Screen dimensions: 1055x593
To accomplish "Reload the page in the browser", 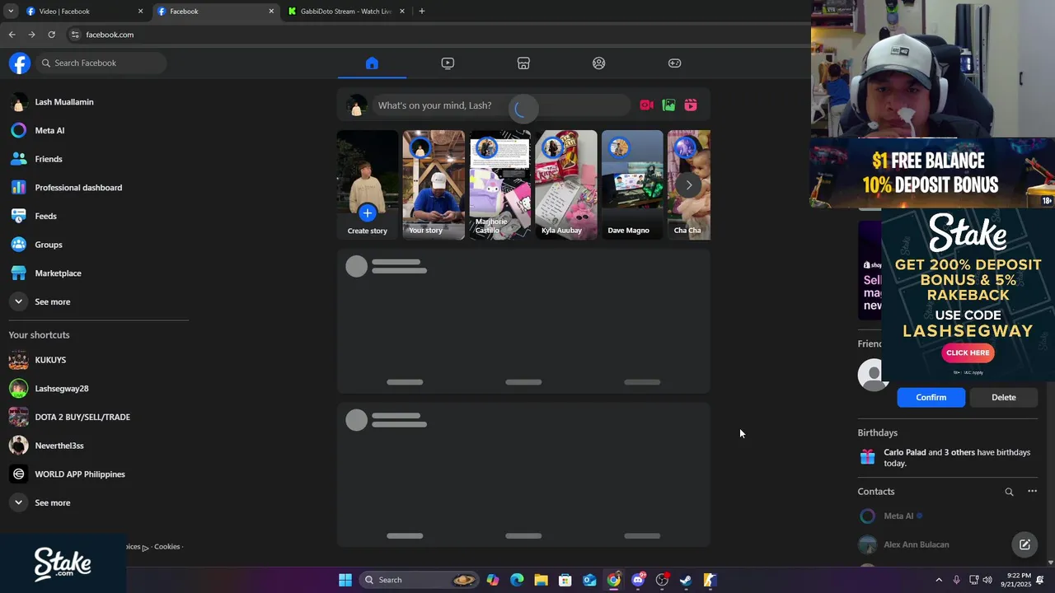I will point(51,35).
